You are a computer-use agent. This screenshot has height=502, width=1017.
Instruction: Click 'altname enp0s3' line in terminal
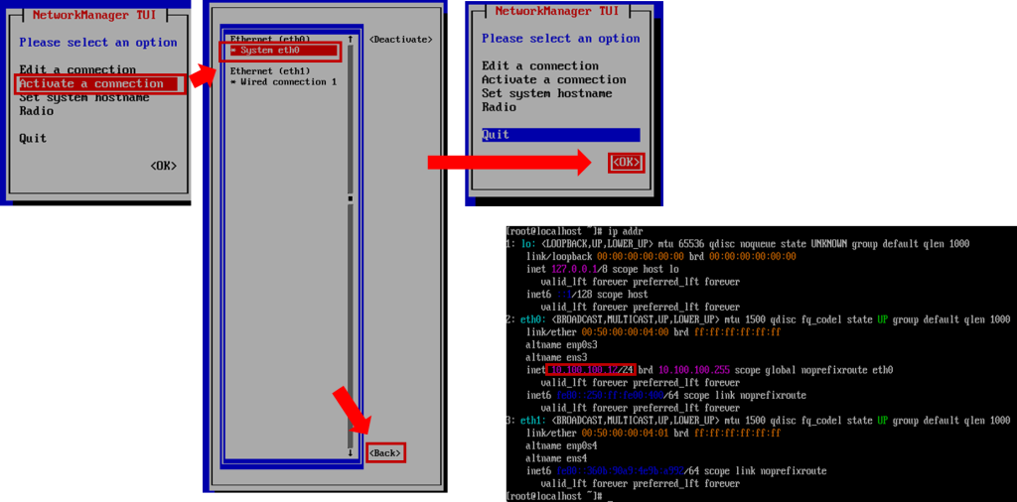[x=562, y=344]
